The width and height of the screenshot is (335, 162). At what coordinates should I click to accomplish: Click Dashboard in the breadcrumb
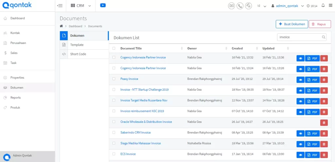(76, 26)
